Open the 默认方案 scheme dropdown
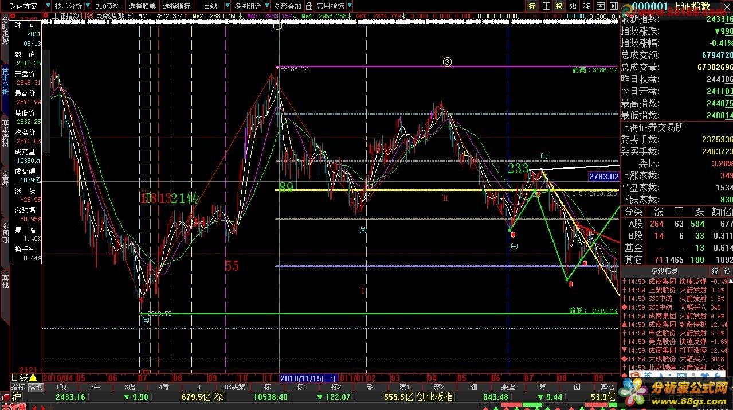This screenshot has width=733, height=410. (26, 6)
